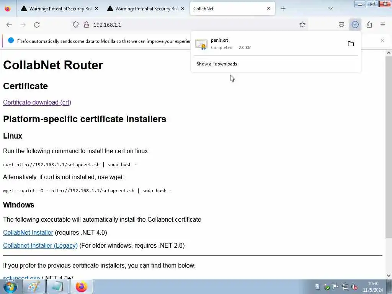Toggle the downloads toolbar button
The width and height of the screenshot is (392, 294).
pos(355,24)
